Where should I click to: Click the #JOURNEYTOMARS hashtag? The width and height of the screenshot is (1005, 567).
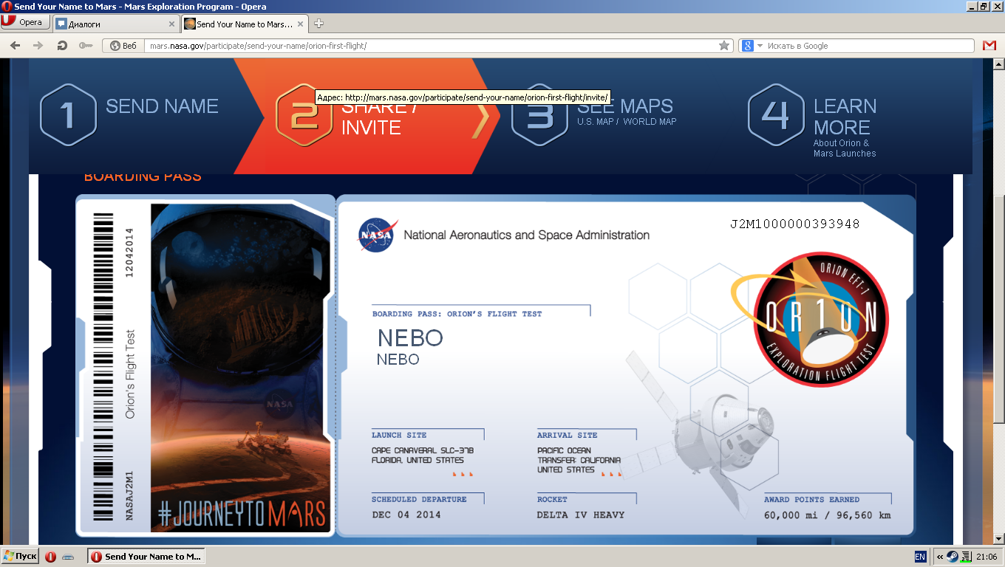(242, 514)
